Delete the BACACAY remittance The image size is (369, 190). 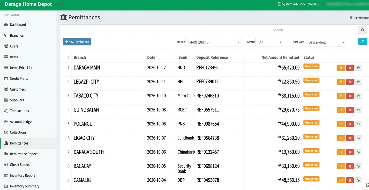coord(350,166)
